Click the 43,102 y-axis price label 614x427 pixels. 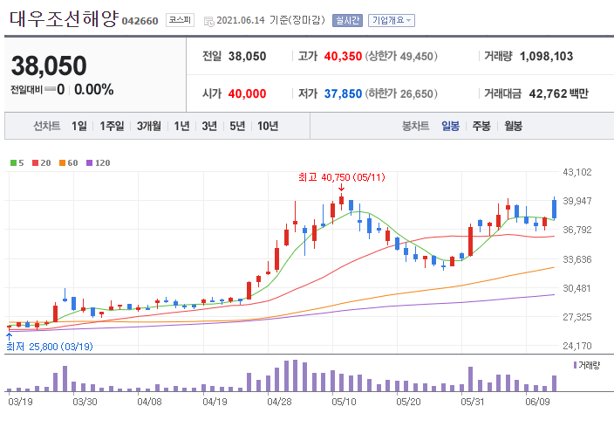pos(577,172)
